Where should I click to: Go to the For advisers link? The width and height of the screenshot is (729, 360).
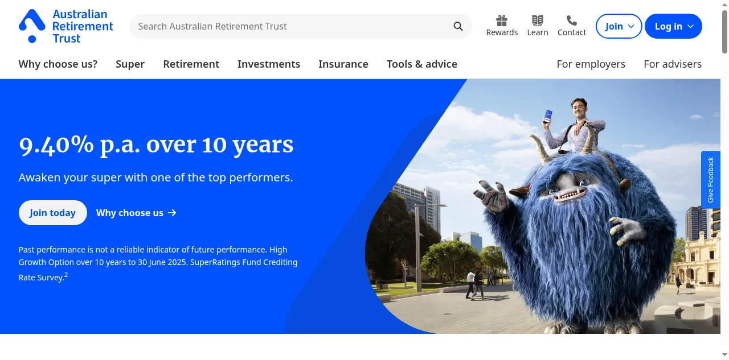click(x=673, y=64)
